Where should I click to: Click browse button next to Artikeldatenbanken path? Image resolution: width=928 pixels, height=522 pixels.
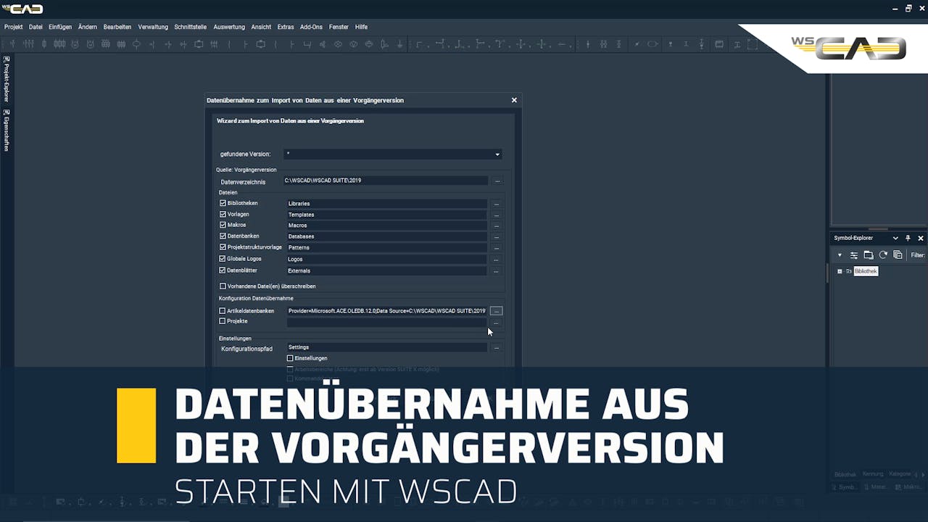pos(497,311)
